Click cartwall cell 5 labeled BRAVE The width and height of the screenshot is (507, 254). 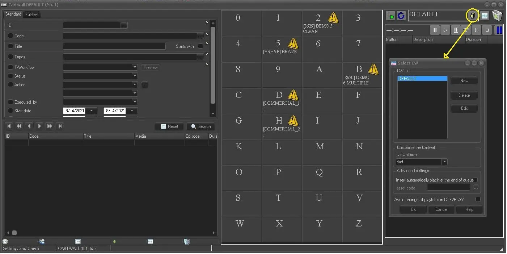point(282,49)
